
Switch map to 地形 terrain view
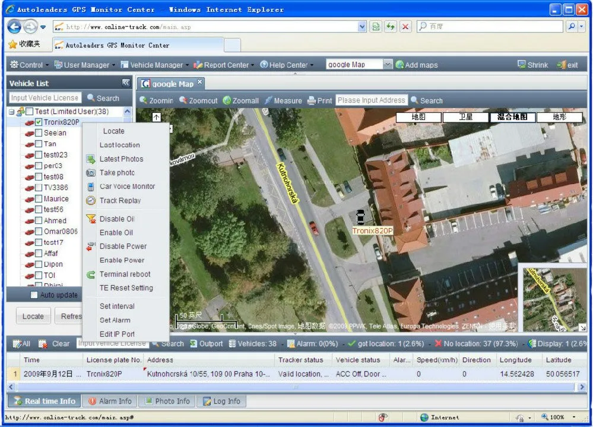(x=559, y=117)
